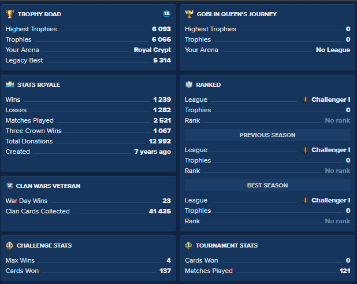Click the Trophy Road trophy icon
Image resolution: width=357 pixels, height=284 pixels.
point(9,14)
